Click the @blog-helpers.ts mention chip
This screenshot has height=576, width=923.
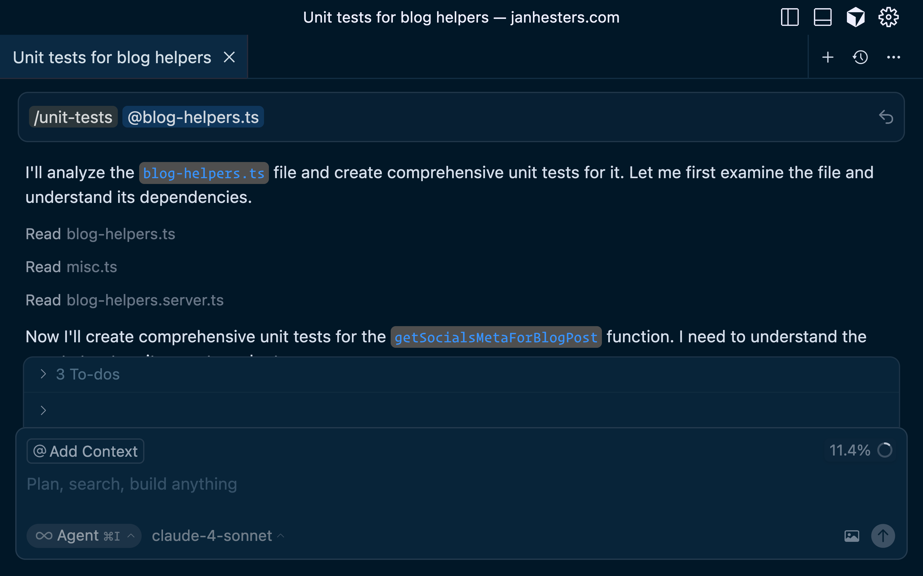click(193, 117)
